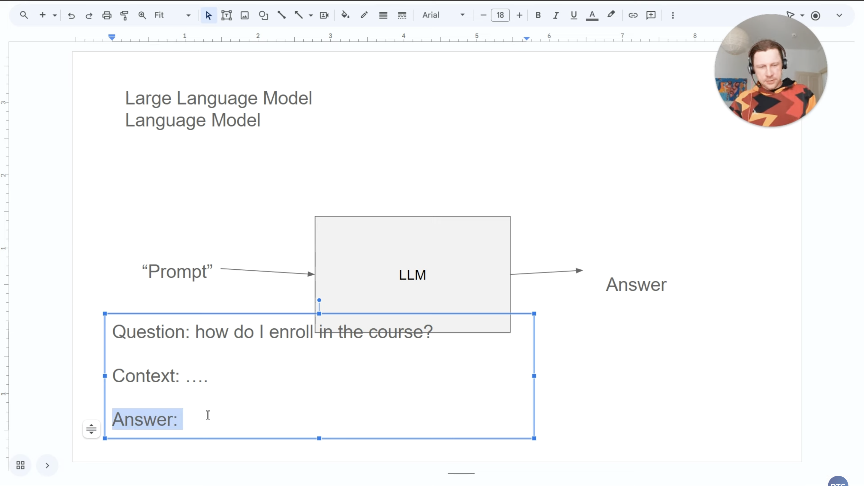Decrease font size with minus button
This screenshot has width=864, height=486.
[x=483, y=15]
